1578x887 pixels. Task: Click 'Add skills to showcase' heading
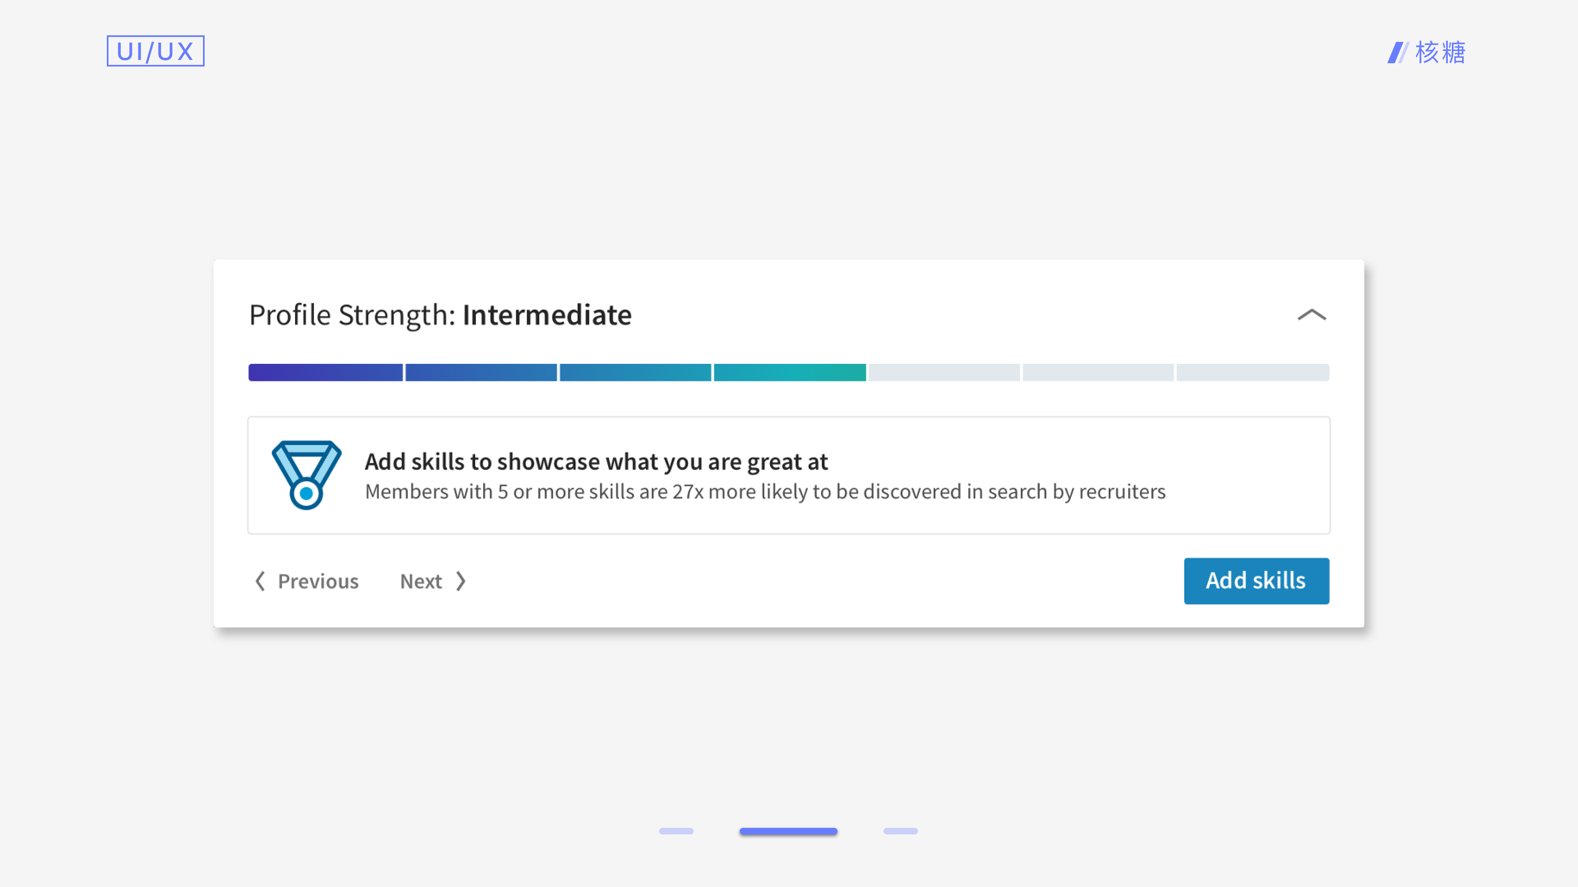(x=596, y=462)
